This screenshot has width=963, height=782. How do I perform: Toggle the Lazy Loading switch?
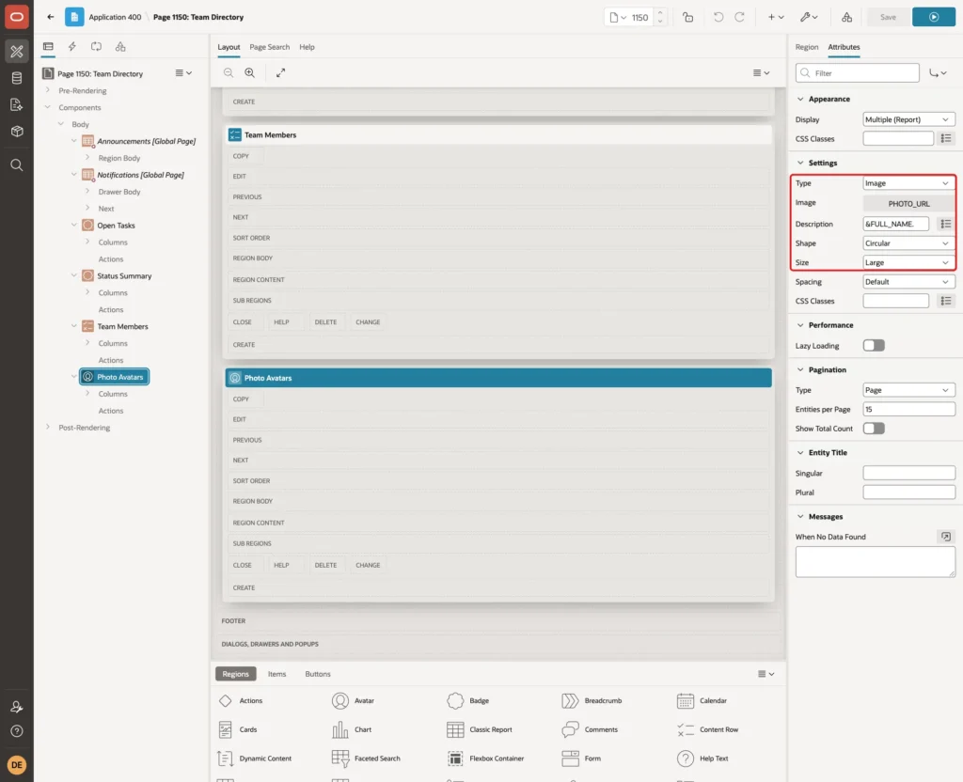874,346
